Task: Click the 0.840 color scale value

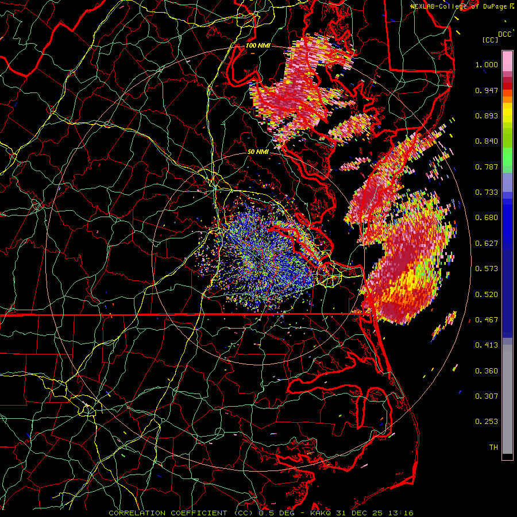Action: click(x=487, y=141)
